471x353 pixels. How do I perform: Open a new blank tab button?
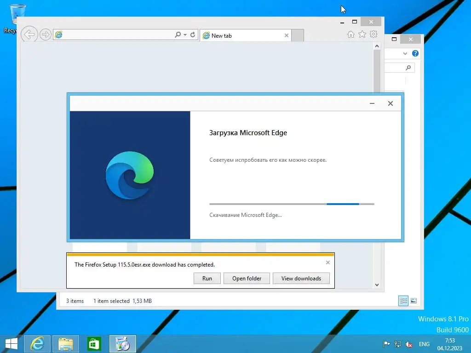298,35
